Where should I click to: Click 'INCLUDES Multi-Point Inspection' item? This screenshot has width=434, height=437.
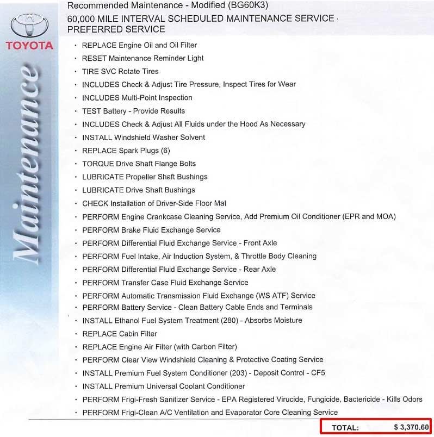pos(137,98)
